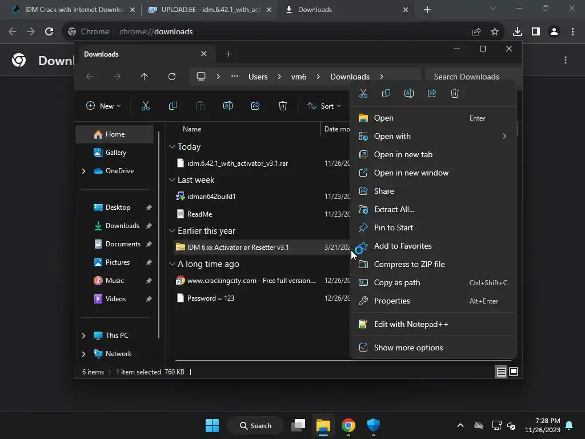This screenshot has width=585, height=439.
Task: Expand This PC in the navigation pane
Action: [83, 336]
